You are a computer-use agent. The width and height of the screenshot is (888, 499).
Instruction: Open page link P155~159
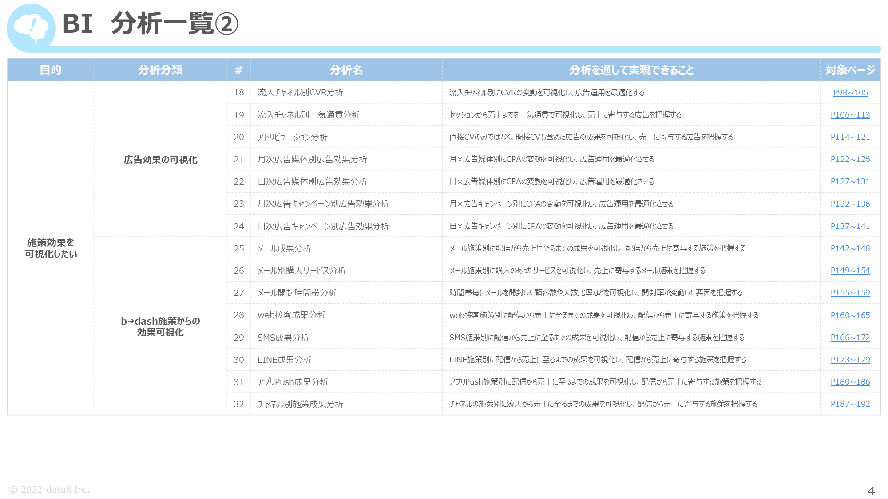pyautogui.click(x=850, y=293)
